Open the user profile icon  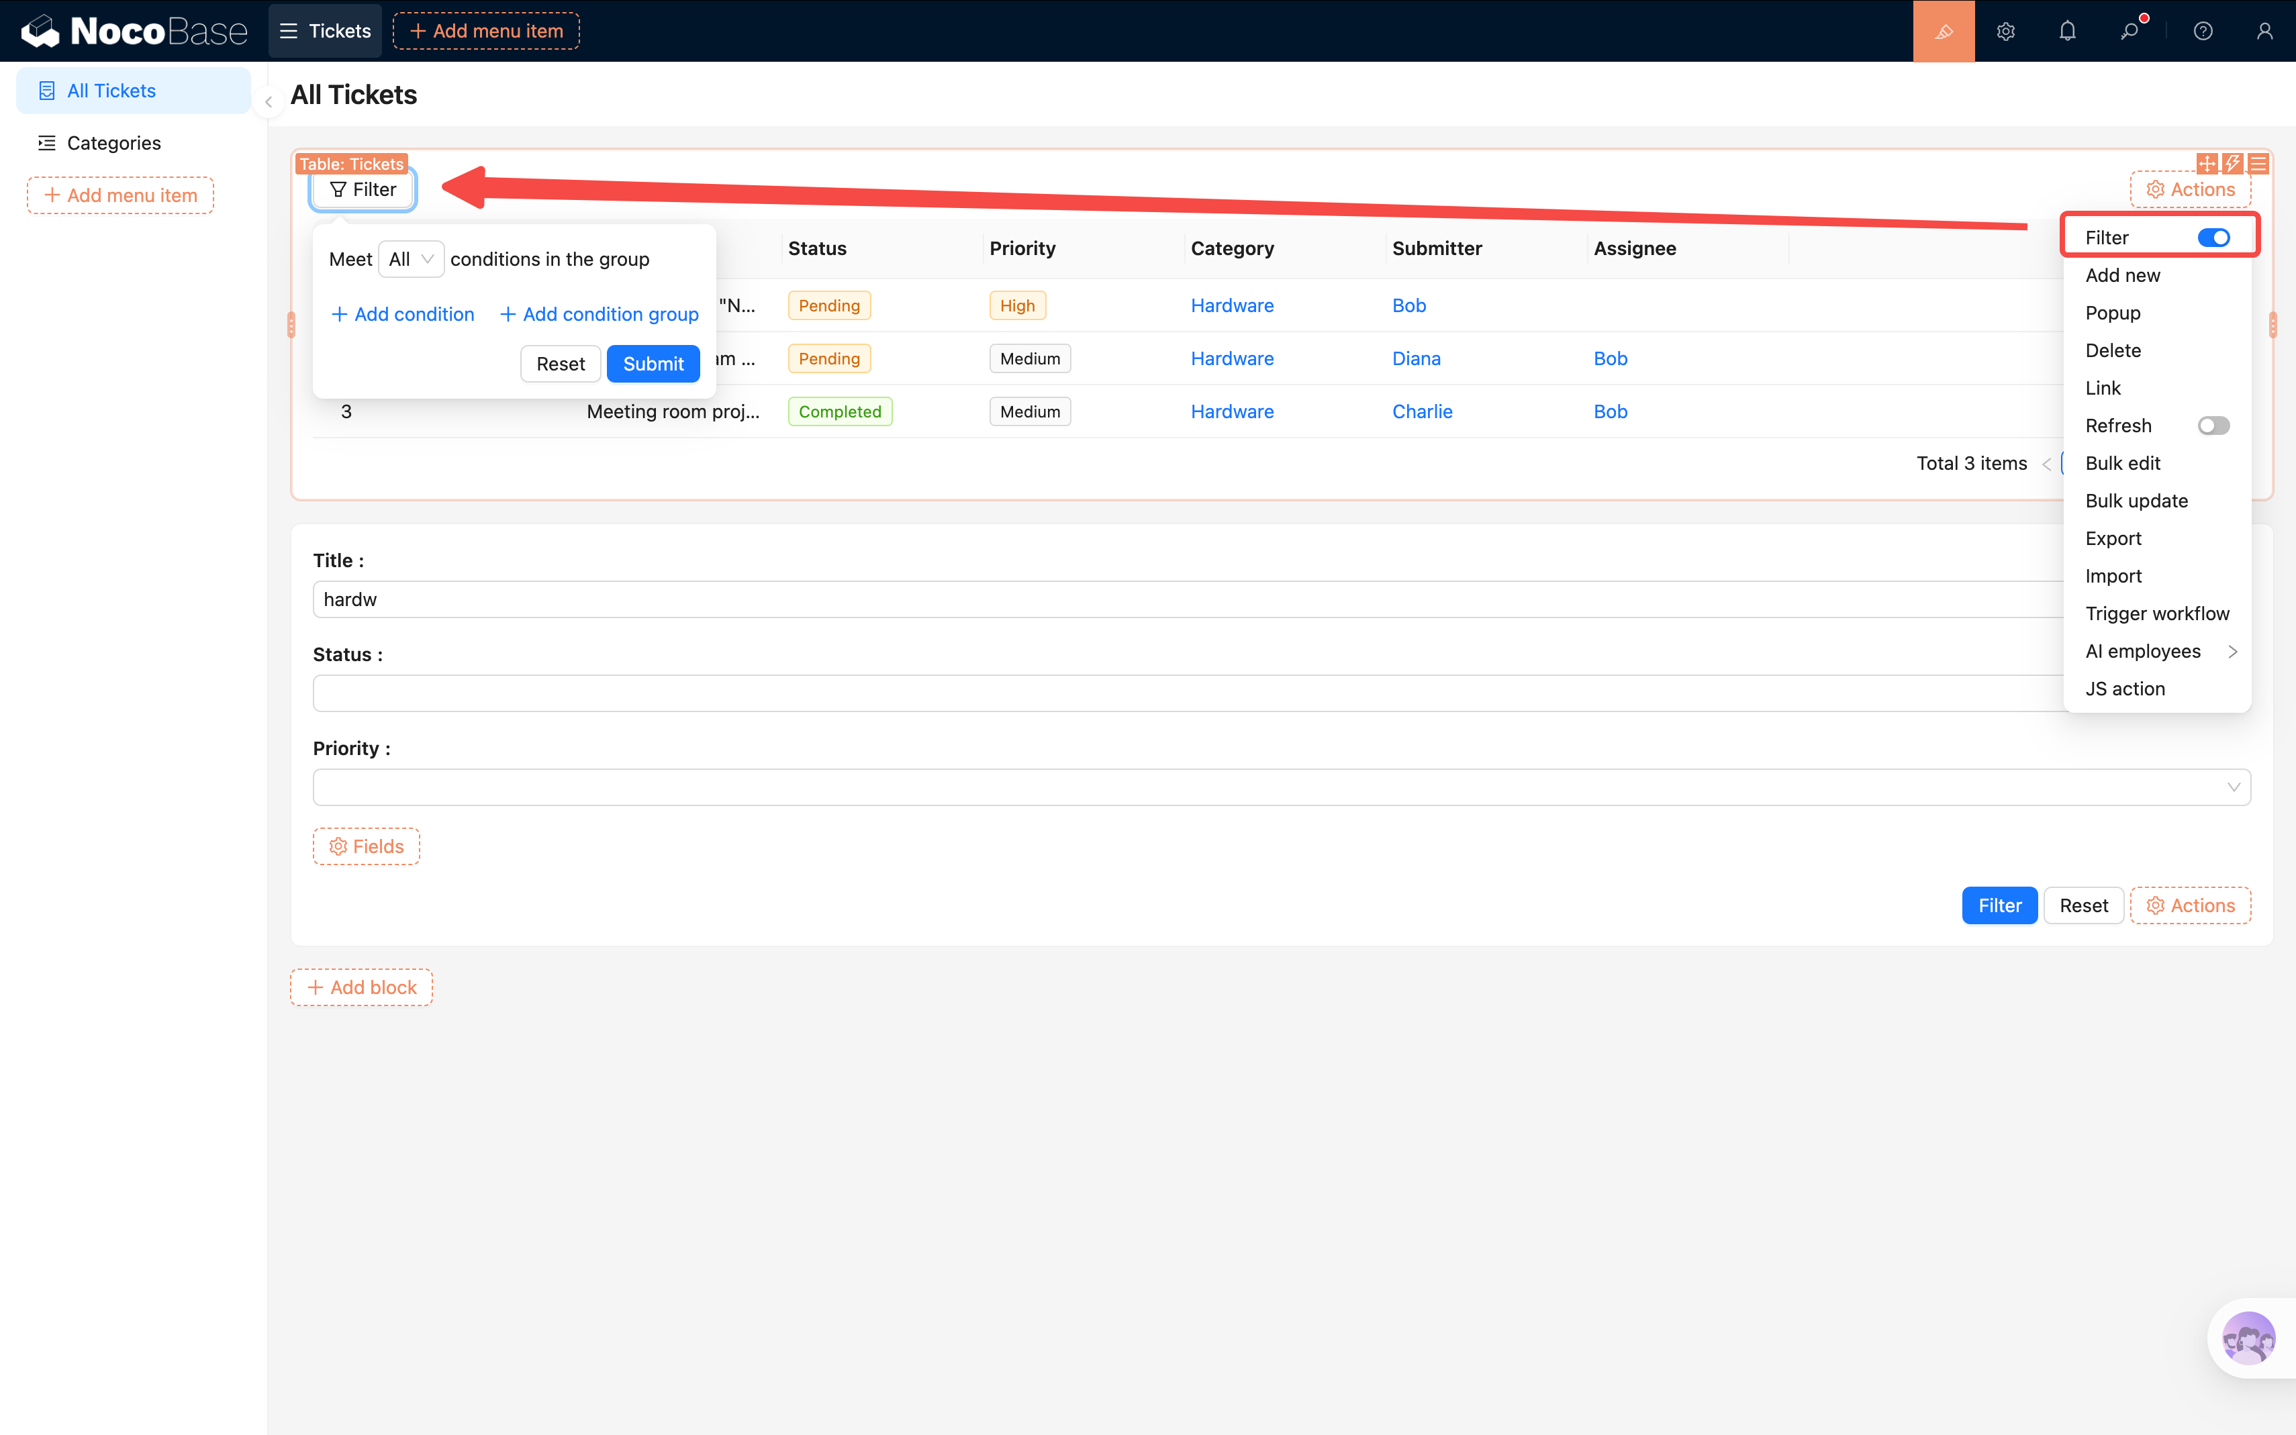tap(2264, 32)
